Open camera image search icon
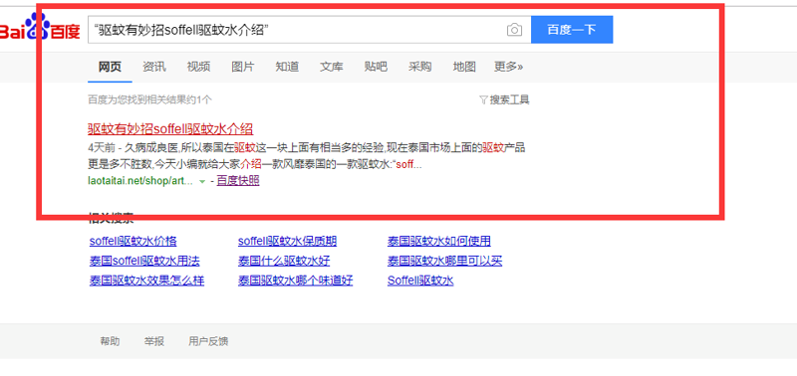This screenshot has width=797, height=376. 514,30
